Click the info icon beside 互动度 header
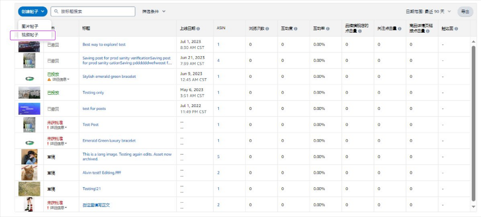This screenshot has width=481, height=217. pyautogui.click(x=295, y=28)
